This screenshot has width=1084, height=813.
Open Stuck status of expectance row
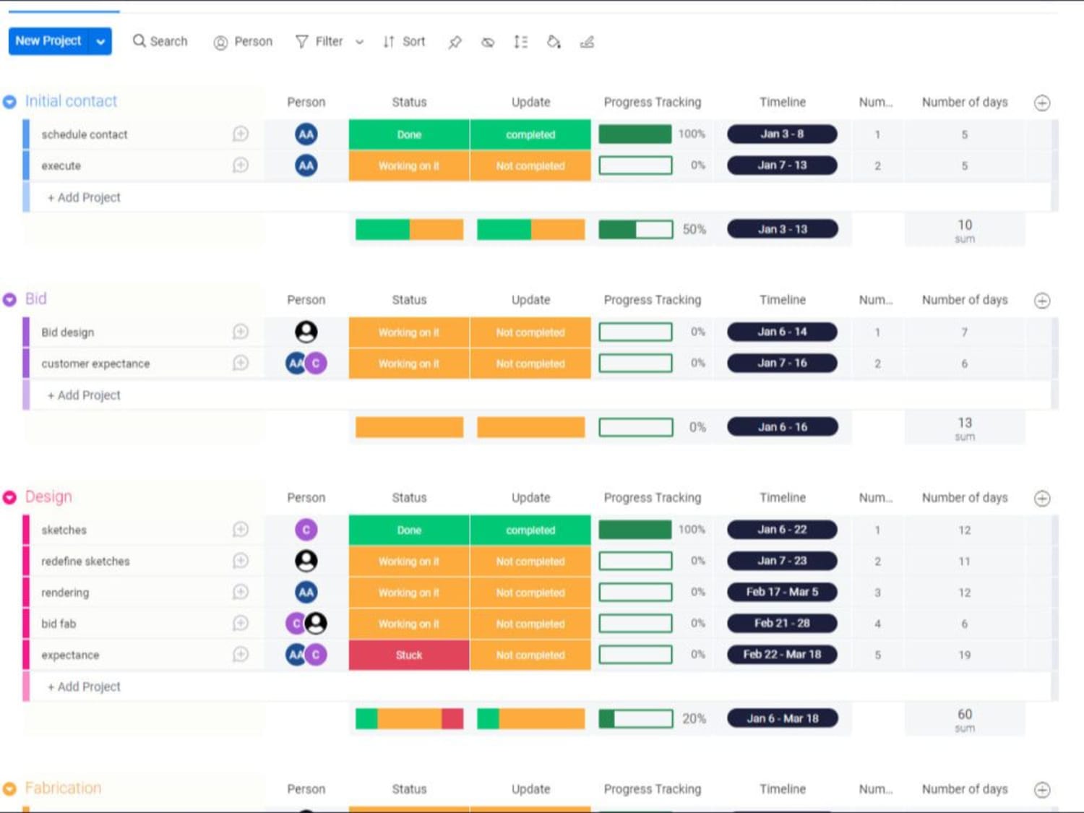tap(409, 655)
